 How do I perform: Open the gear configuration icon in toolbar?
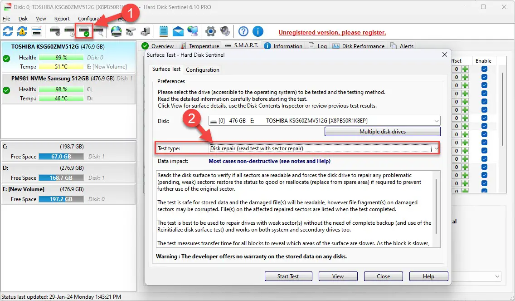tap(210, 31)
